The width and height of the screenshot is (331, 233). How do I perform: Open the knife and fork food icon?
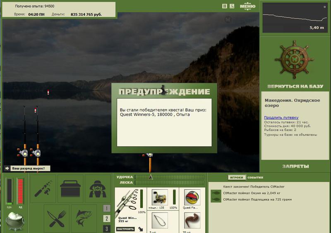coord(57,218)
